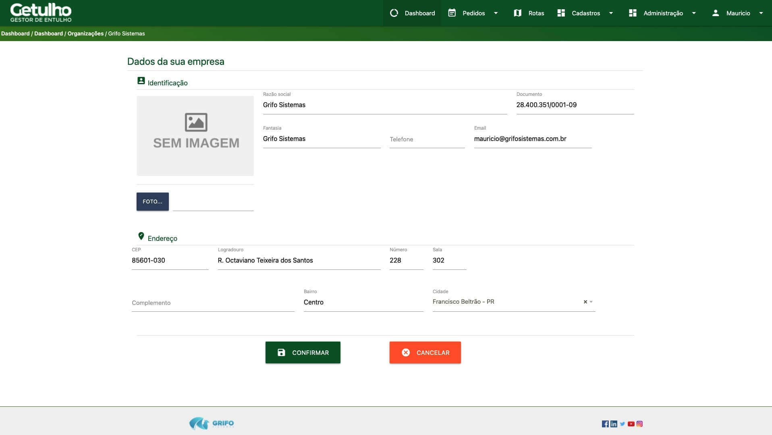
Task: Focus the CEP field
Action: pyautogui.click(x=170, y=260)
